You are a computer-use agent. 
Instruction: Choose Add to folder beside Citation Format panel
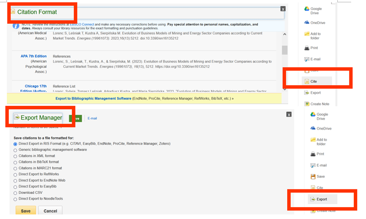(x=313, y=36)
